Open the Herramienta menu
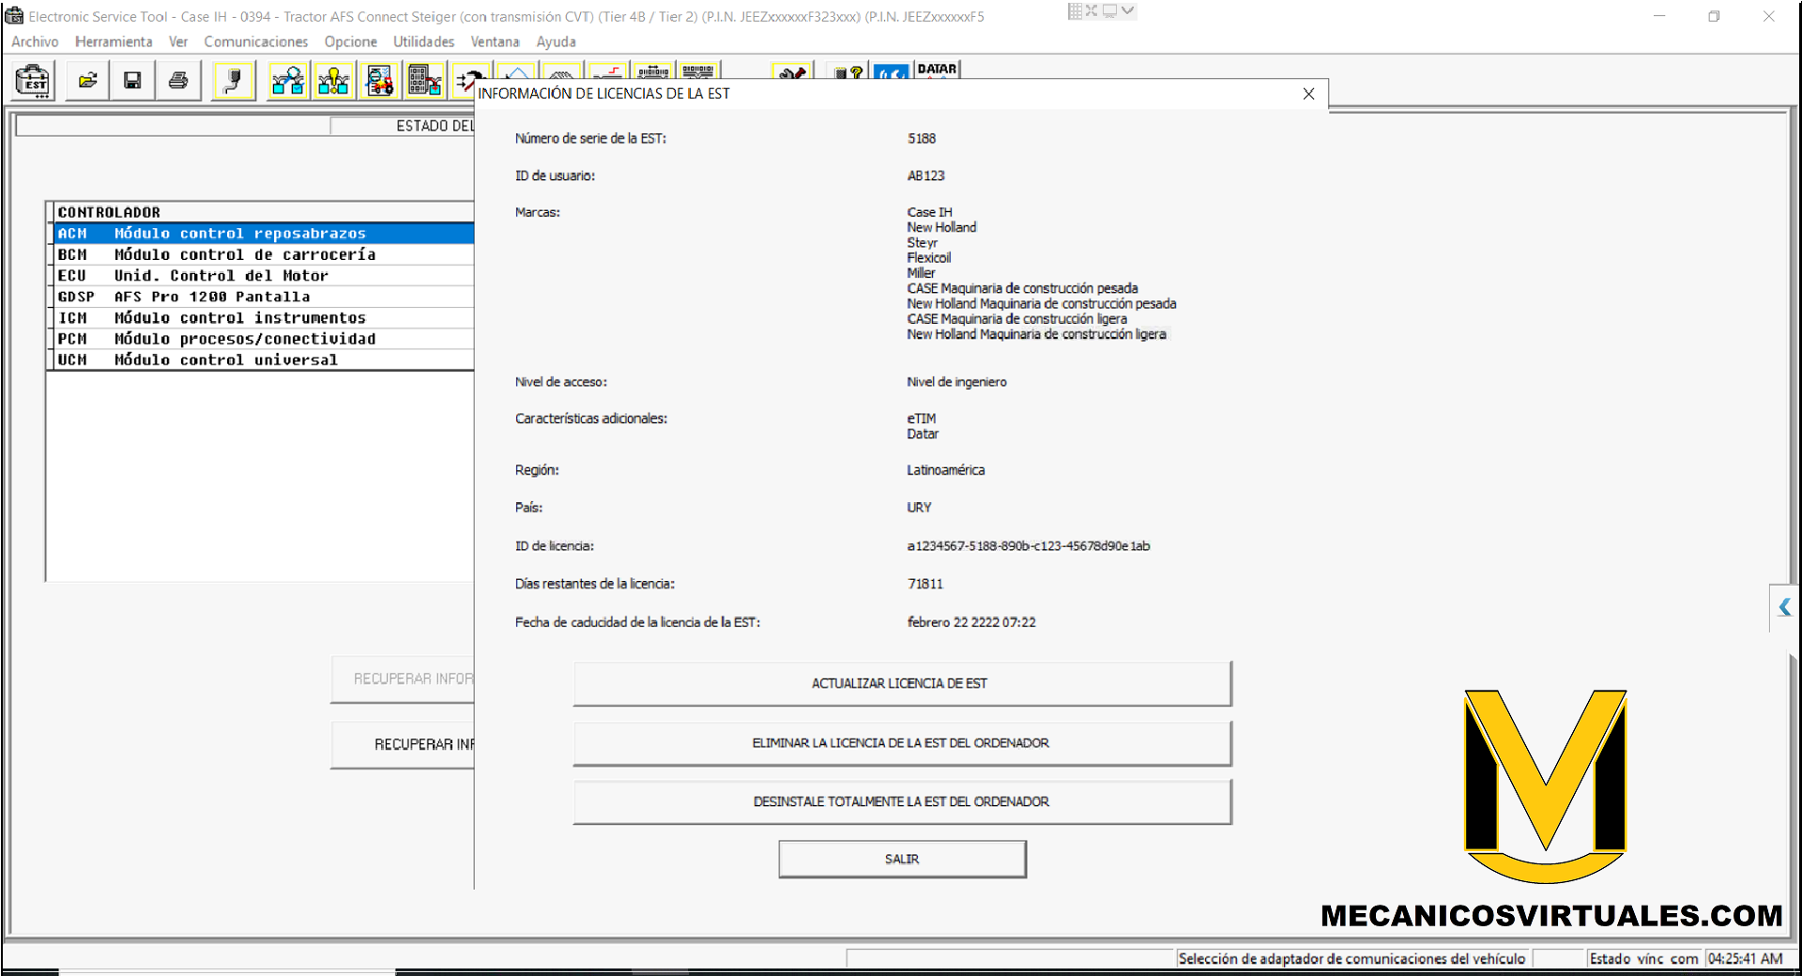This screenshot has height=976, width=1802. (x=114, y=42)
